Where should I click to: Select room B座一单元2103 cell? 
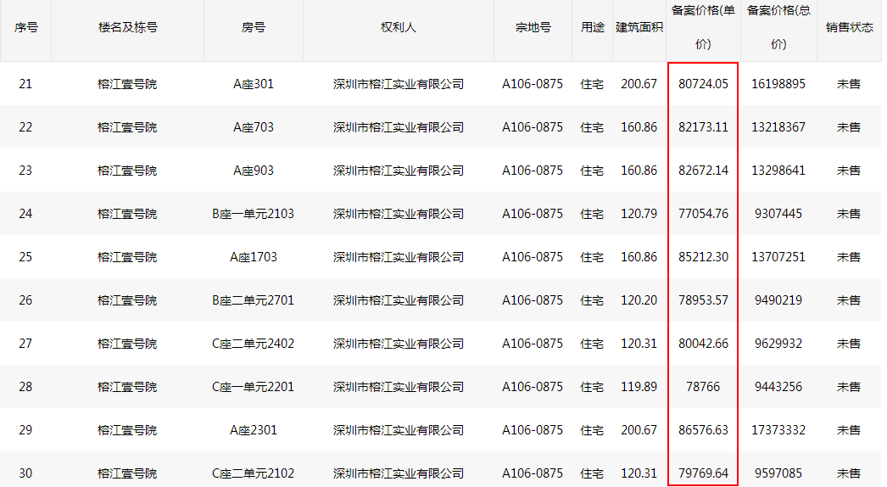click(x=253, y=214)
